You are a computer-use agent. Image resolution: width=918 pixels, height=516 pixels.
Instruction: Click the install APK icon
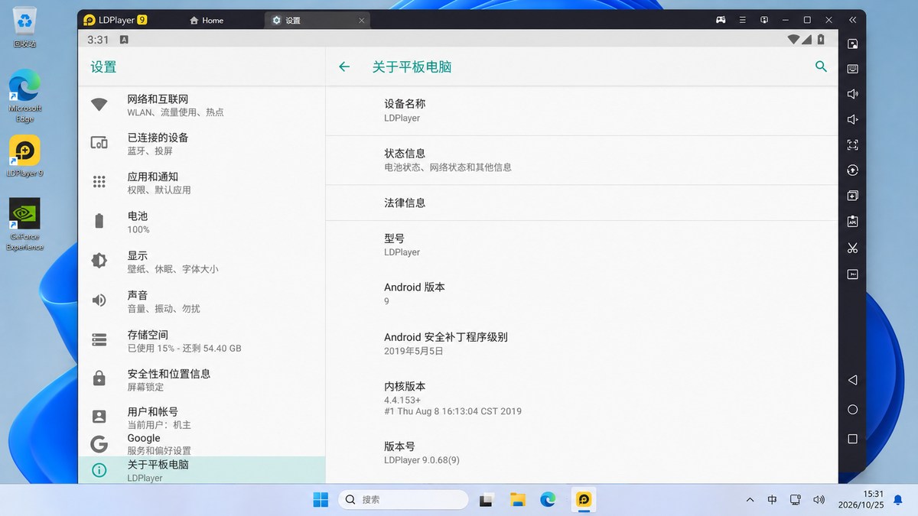click(852, 222)
